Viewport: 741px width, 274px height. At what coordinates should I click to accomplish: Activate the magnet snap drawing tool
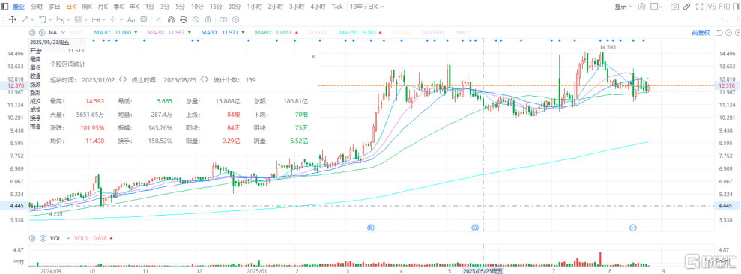pos(171,20)
